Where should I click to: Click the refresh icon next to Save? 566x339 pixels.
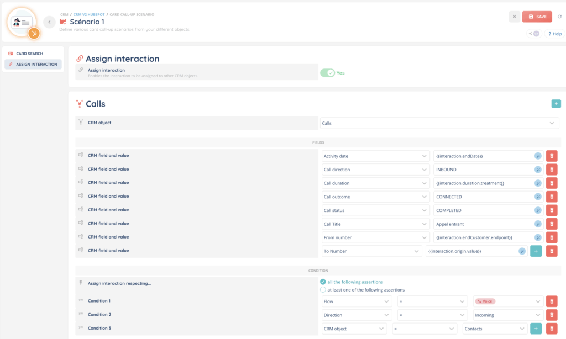(x=559, y=17)
